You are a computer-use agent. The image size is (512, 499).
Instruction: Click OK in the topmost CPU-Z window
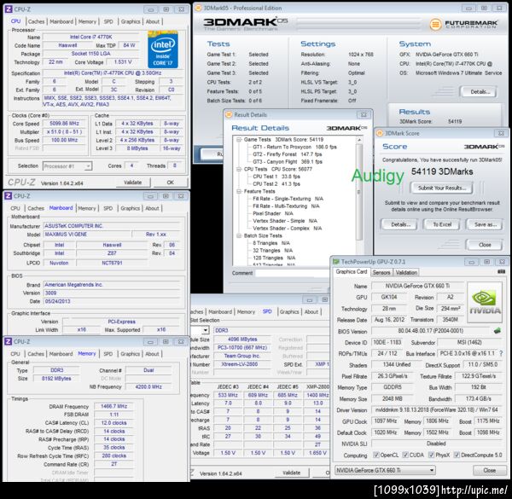click(x=171, y=183)
